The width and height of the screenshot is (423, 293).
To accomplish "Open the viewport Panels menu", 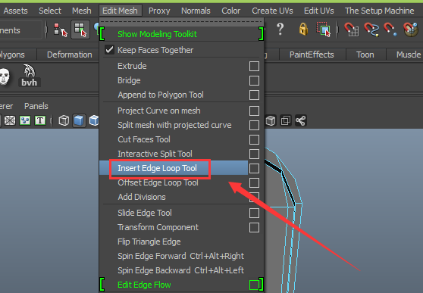I will click(36, 106).
